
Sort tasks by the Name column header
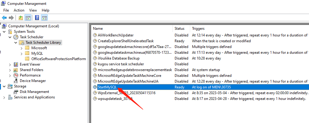[131, 28]
